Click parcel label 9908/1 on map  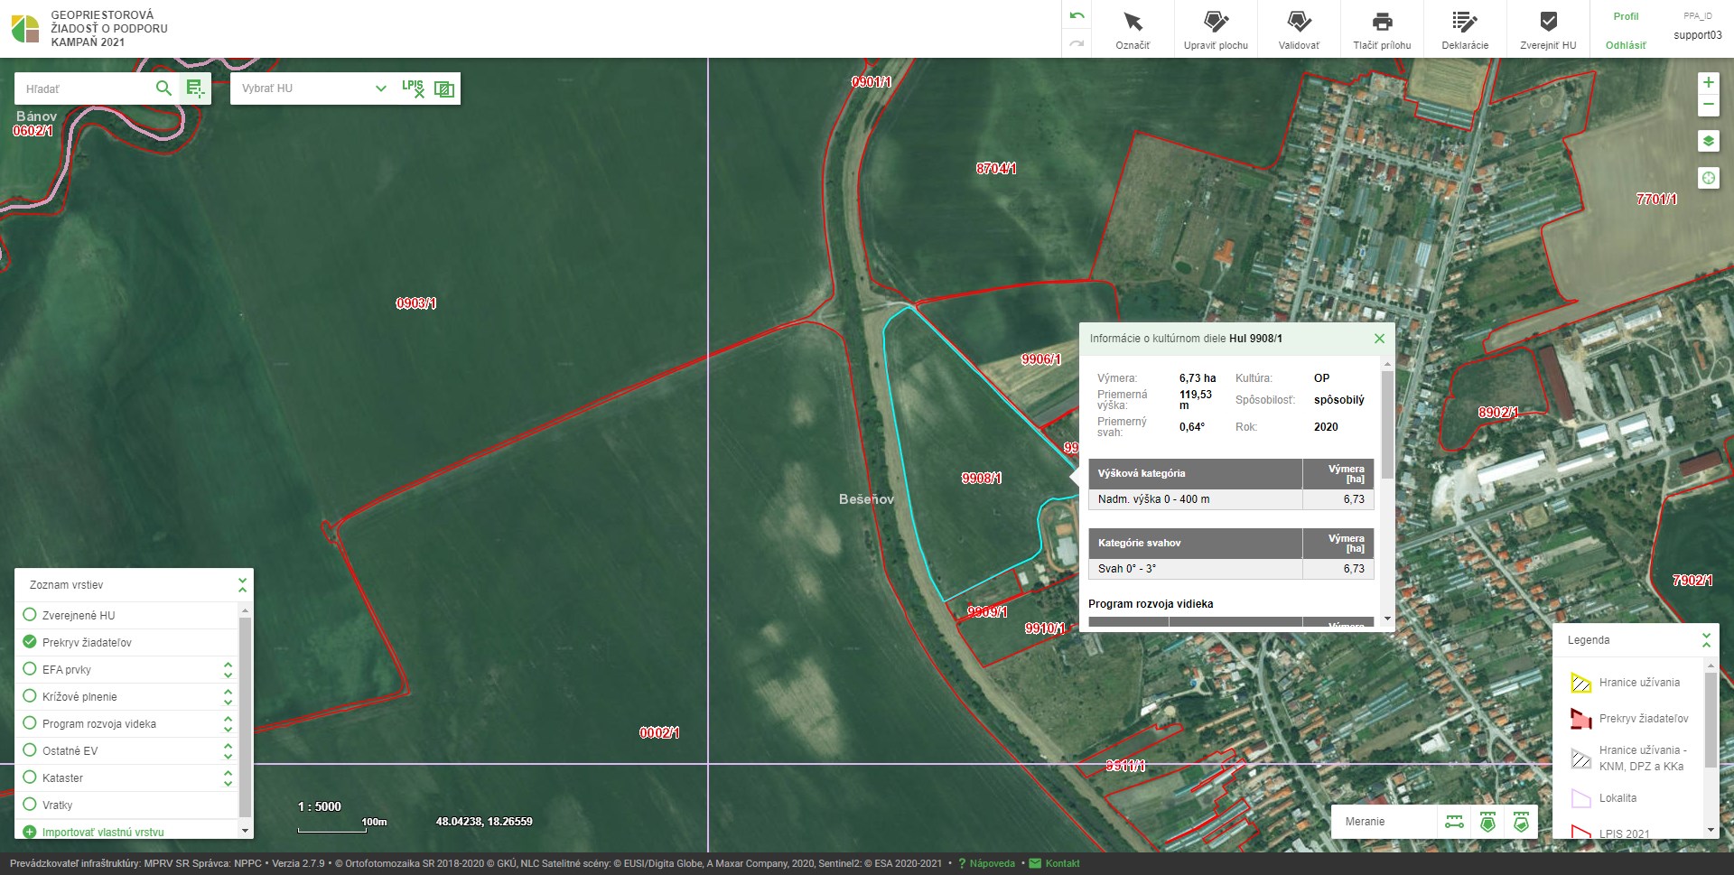click(x=982, y=479)
